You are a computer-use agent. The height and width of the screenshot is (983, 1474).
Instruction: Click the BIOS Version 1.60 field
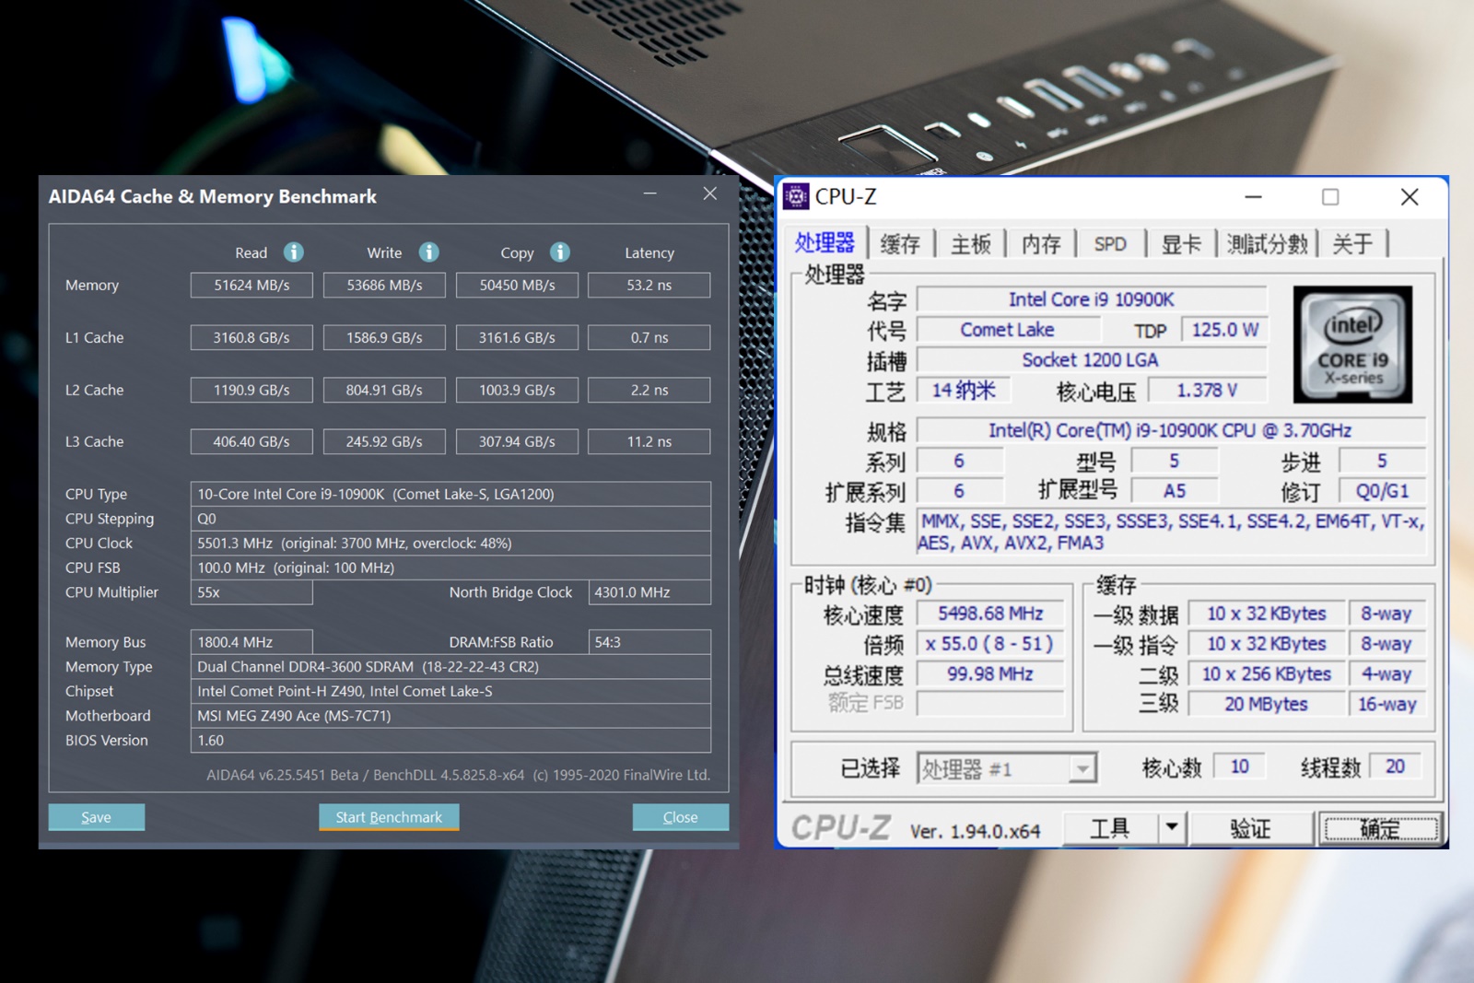coord(450,740)
